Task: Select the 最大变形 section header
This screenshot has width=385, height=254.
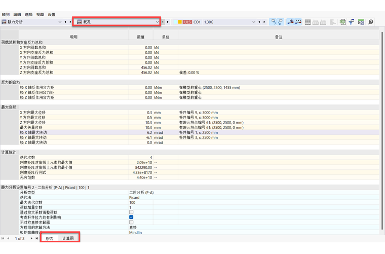Action: pos(190,107)
